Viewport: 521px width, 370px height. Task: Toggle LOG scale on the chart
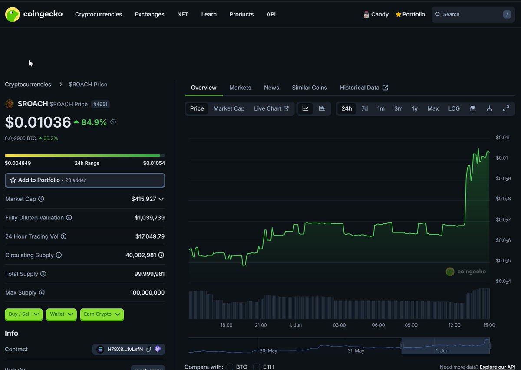point(454,108)
